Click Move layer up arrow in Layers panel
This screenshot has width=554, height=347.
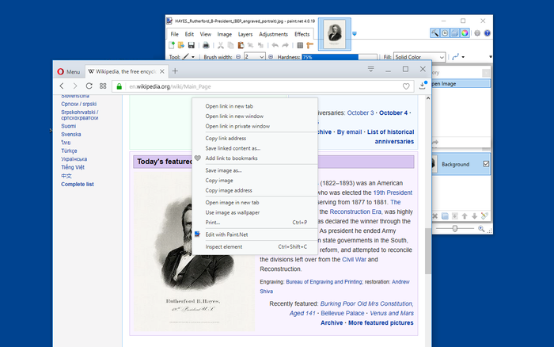tap(465, 215)
